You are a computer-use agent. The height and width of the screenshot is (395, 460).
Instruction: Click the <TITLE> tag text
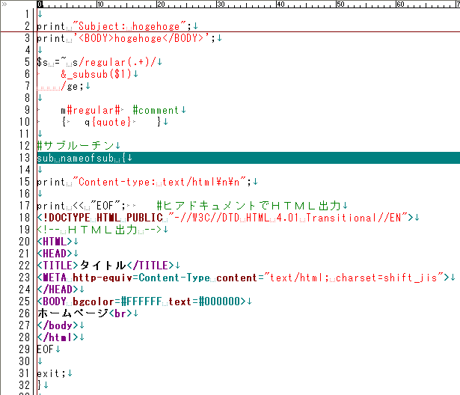coord(58,265)
